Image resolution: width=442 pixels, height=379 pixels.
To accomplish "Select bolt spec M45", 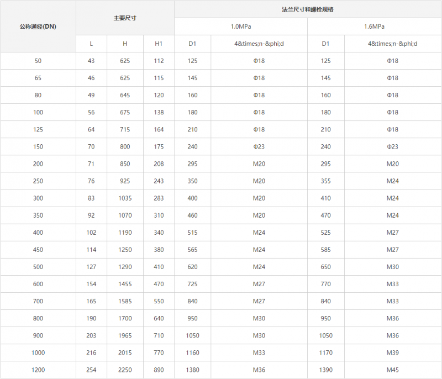I will point(393,370).
